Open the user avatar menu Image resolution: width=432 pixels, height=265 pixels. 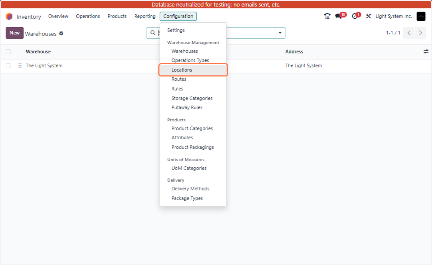pyautogui.click(x=421, y=16)
